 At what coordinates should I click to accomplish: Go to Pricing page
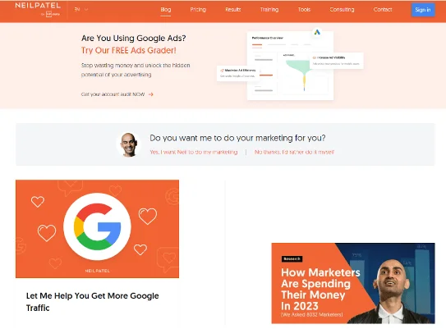(x=198, y=10)
